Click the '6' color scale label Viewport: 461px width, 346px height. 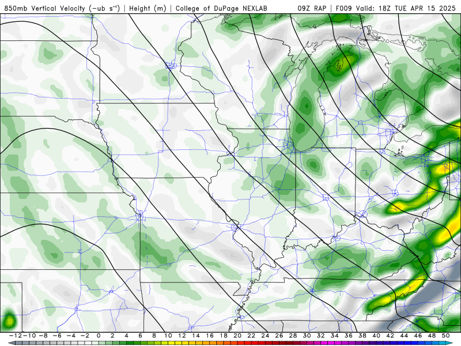(x=140, y=336)
